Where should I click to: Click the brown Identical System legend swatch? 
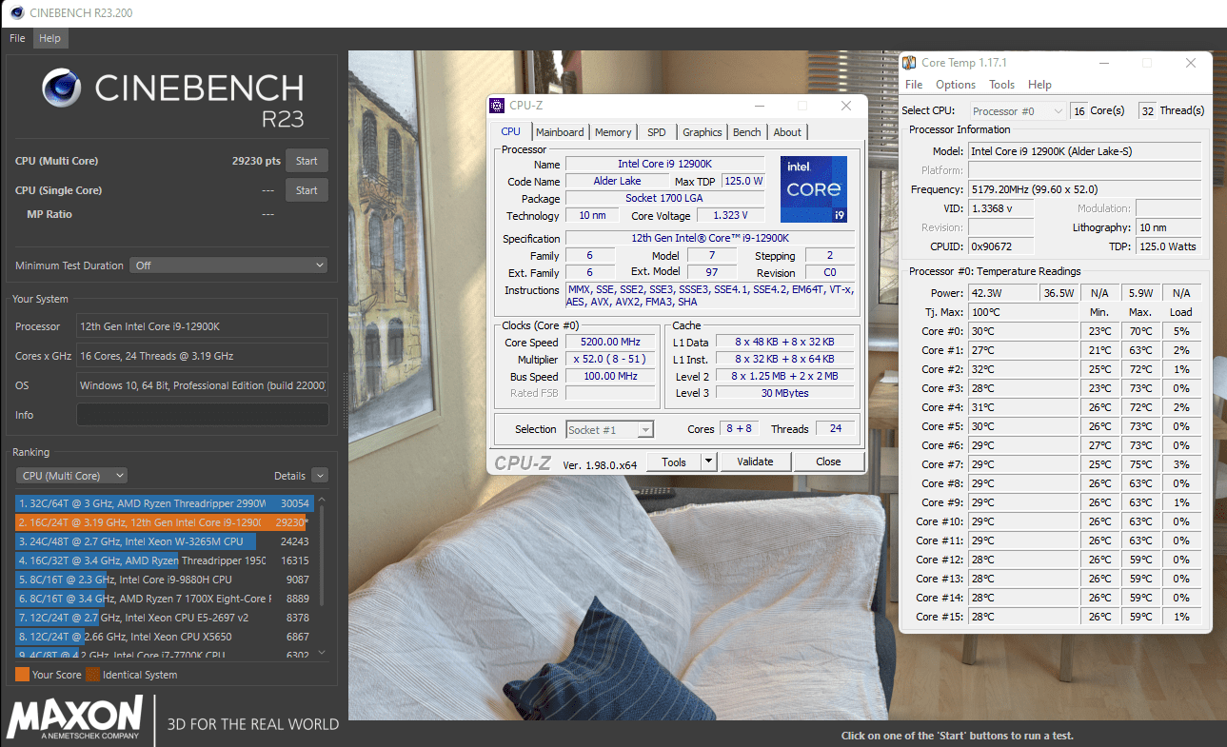click(93, 675)
